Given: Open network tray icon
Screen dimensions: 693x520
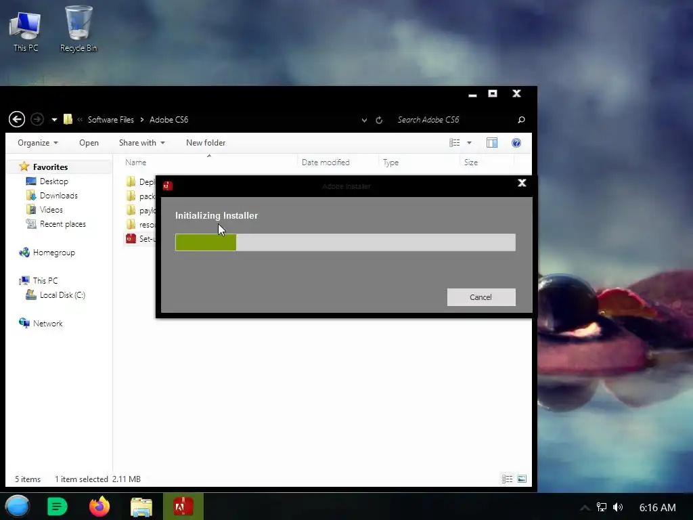Looking at the screenshot, I should [602, 507].
